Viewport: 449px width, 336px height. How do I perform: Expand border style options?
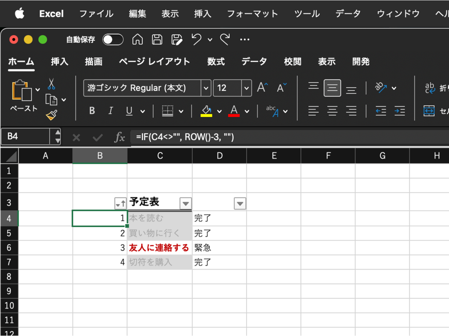click(181, 111)
